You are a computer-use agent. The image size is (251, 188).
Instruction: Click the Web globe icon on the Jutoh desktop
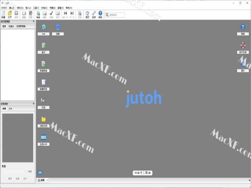(44, 27)
